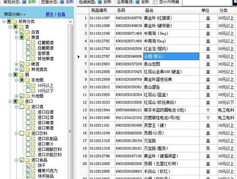237x179 pixels.
Task: Click the category tree scrollbar up arrow
Action: pos(71,22)
